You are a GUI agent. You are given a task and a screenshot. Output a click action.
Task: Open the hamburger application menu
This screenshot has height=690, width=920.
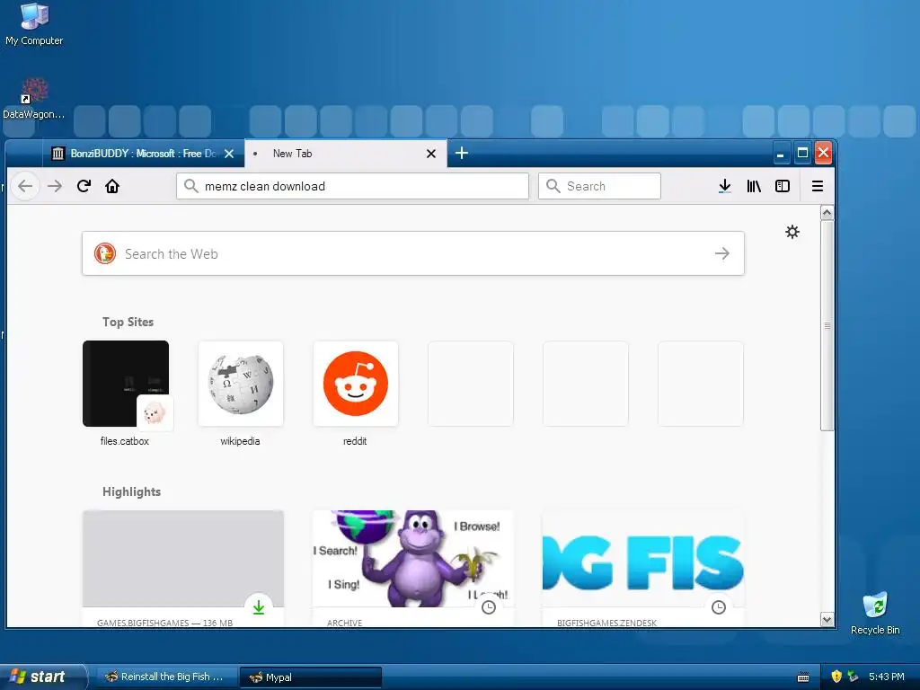click(x=818, y=186)
